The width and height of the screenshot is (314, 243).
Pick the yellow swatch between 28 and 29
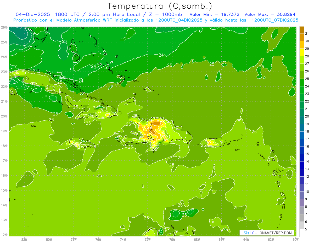tap(302, 52)
